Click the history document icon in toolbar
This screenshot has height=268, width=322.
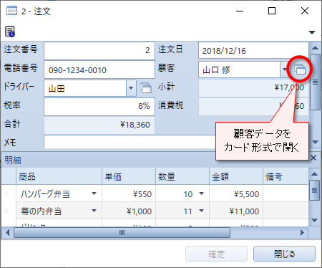coord(10,32)
